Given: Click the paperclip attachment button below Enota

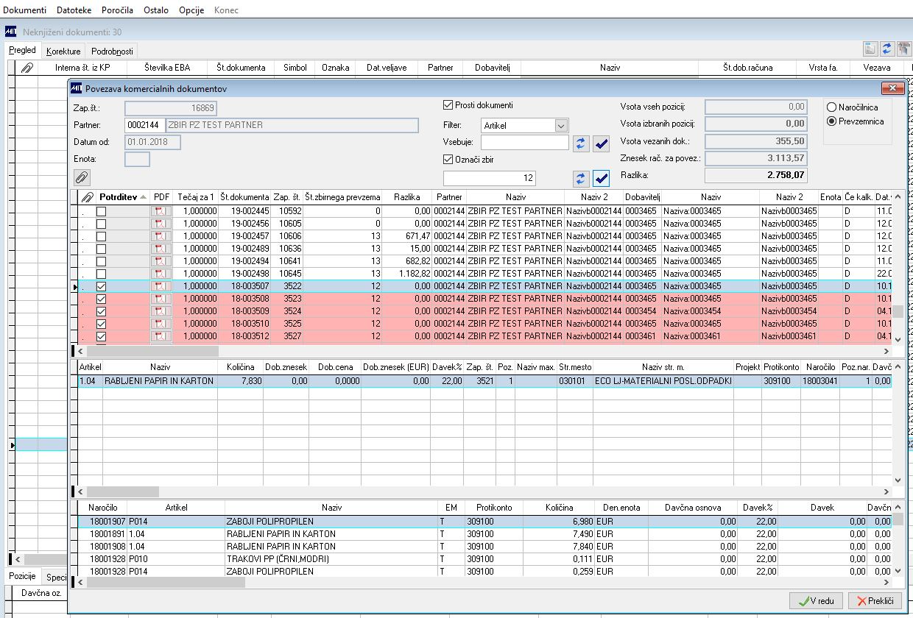Looking at the screenshot, I should click(x=82, y=177).
